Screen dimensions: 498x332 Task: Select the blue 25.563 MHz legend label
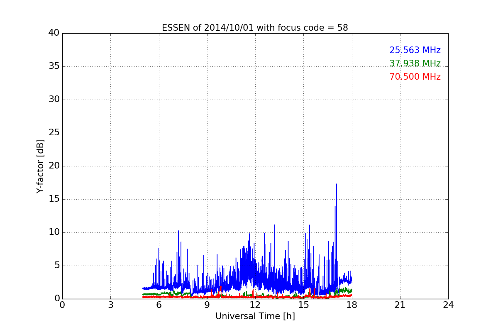pyautogui.click(x=415, y=50)
